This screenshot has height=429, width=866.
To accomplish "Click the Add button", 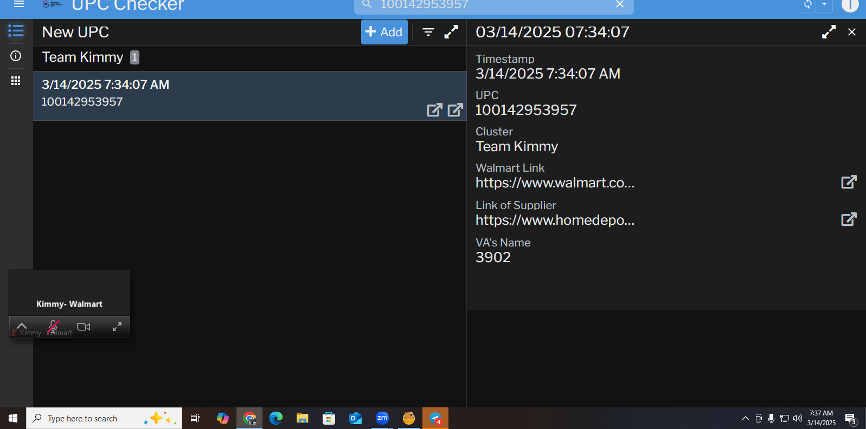I will point(384,32).
